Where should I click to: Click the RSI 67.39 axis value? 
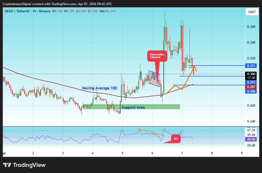[251, 130]
